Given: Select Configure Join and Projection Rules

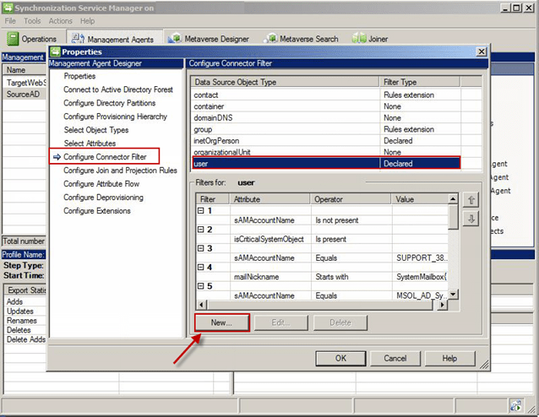Looking at the screenshot, I should [x=119, y=171].
